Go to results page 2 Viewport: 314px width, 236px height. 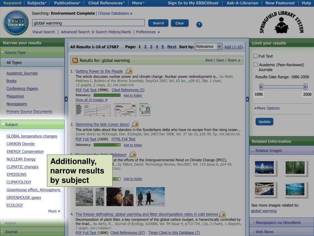click(x=145, y=47)
